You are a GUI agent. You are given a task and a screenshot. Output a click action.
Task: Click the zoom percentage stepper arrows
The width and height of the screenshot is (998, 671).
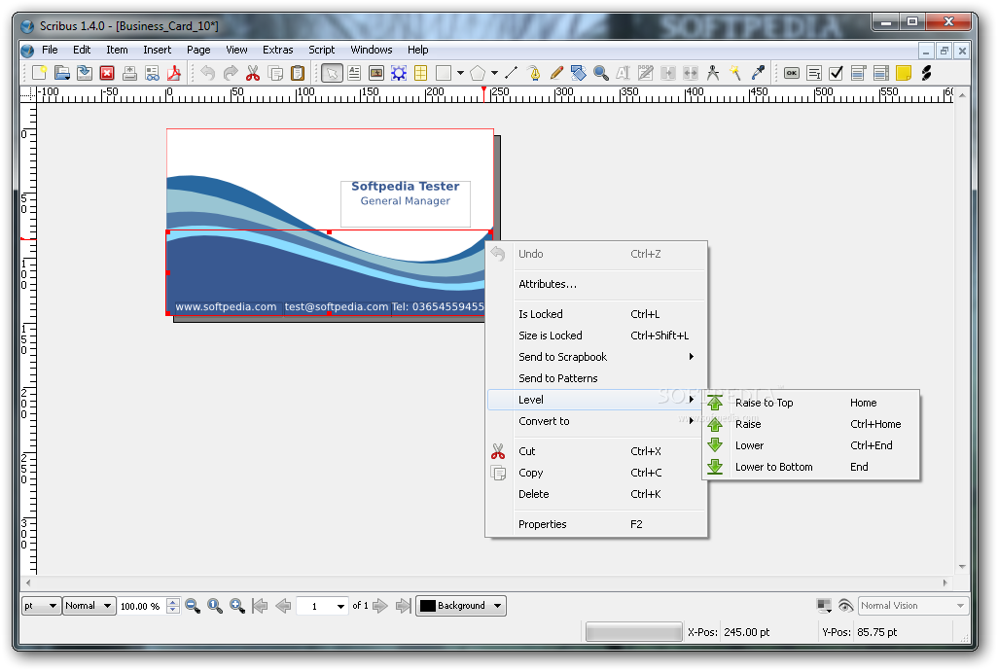173,606
